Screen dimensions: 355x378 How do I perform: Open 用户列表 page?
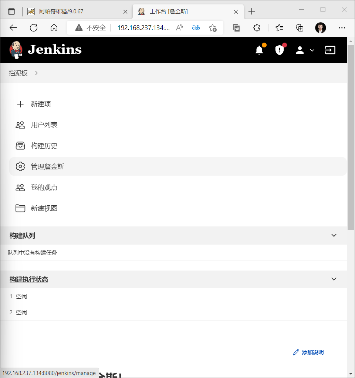44,125
